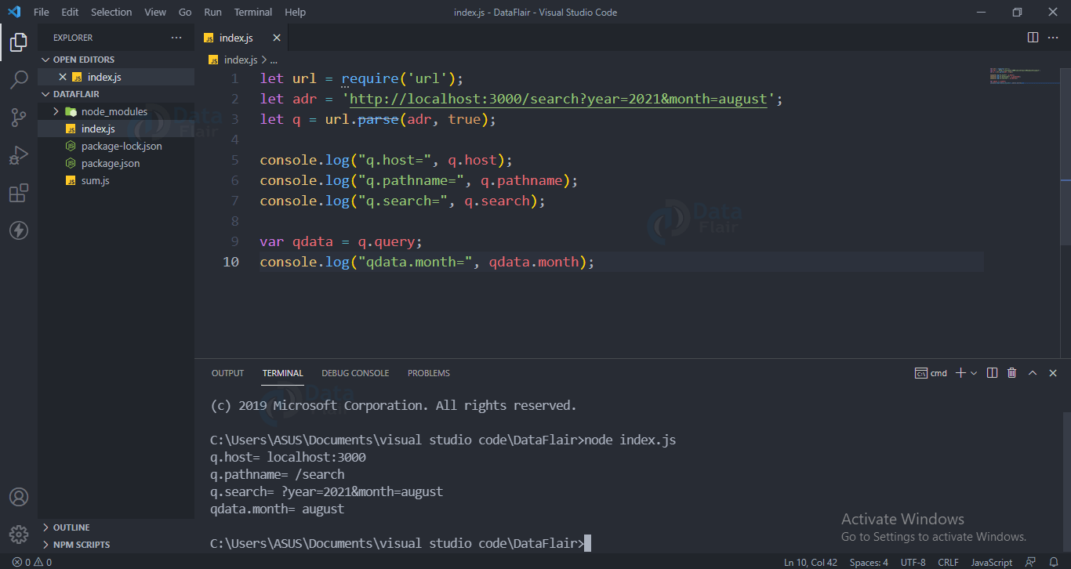Maximize the terminal panel with the chevron
Image resolution: width=1071 pixels, height=569 pixels.
click(x=1033, y=372)
